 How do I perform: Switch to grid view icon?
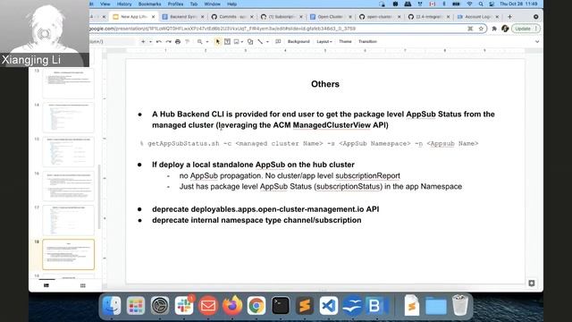(83, 285)
